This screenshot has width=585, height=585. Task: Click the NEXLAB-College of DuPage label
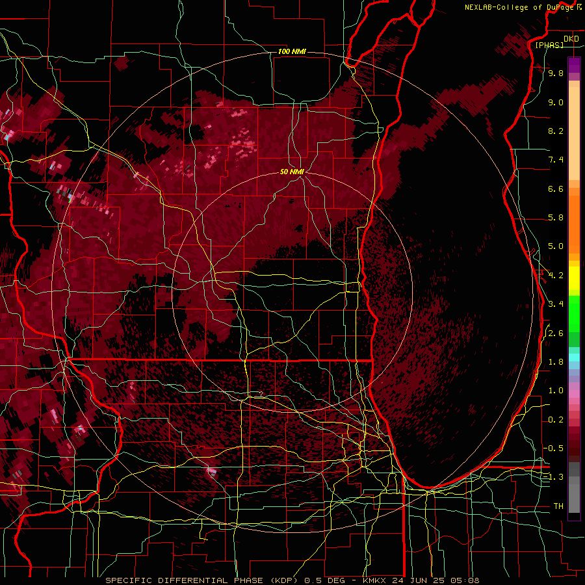[521, 7]
